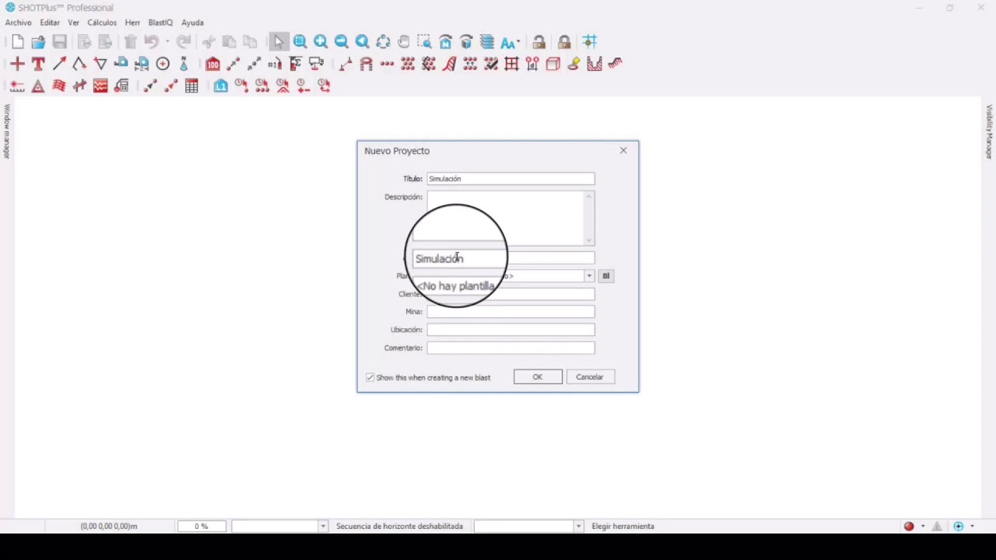The width and height of the screenshot is (996, 560).
Task: Expand the blue target status dropdown arrow
Action: click(x=972, y=527)
